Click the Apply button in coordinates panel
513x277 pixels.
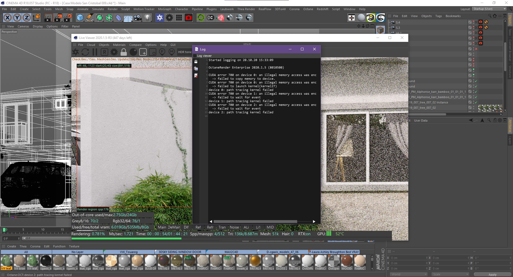(492, 274)
